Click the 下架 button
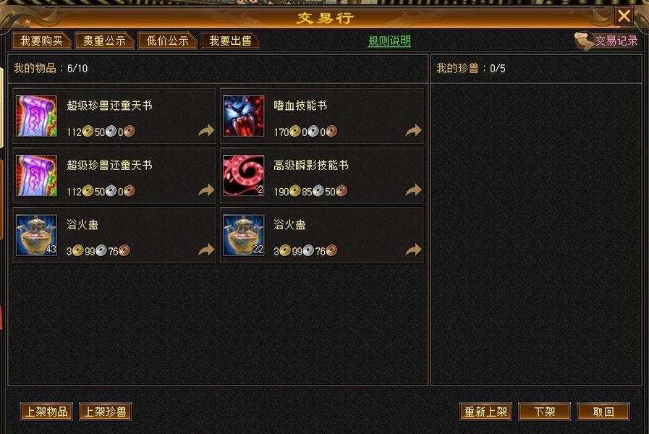 [x=544, y=412]
